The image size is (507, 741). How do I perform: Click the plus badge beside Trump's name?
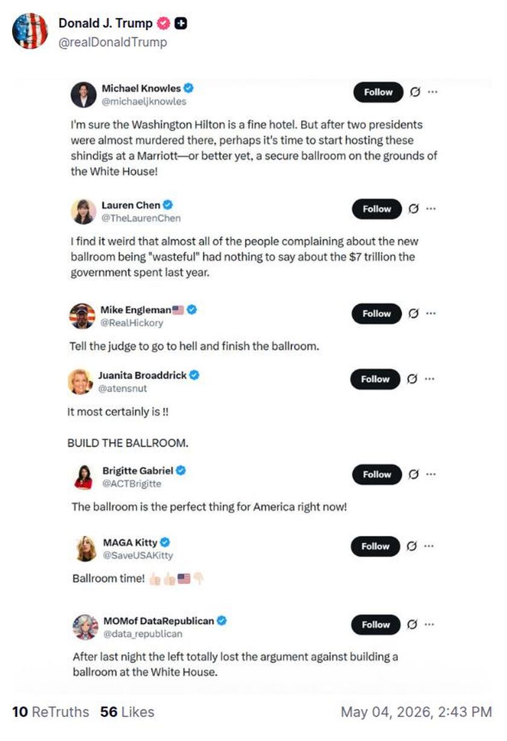pyautogui.click(x=180, y=24)
